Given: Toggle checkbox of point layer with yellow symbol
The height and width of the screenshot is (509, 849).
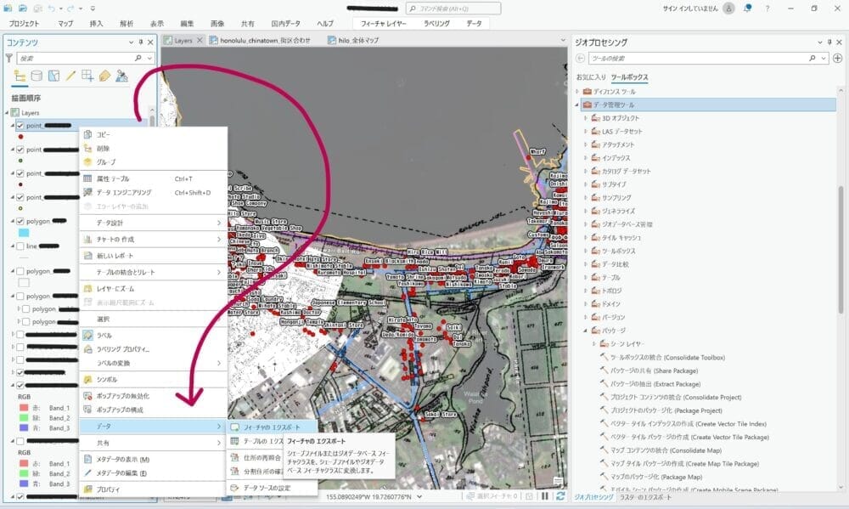Looking at the screenshot, I should pos(20,197).
